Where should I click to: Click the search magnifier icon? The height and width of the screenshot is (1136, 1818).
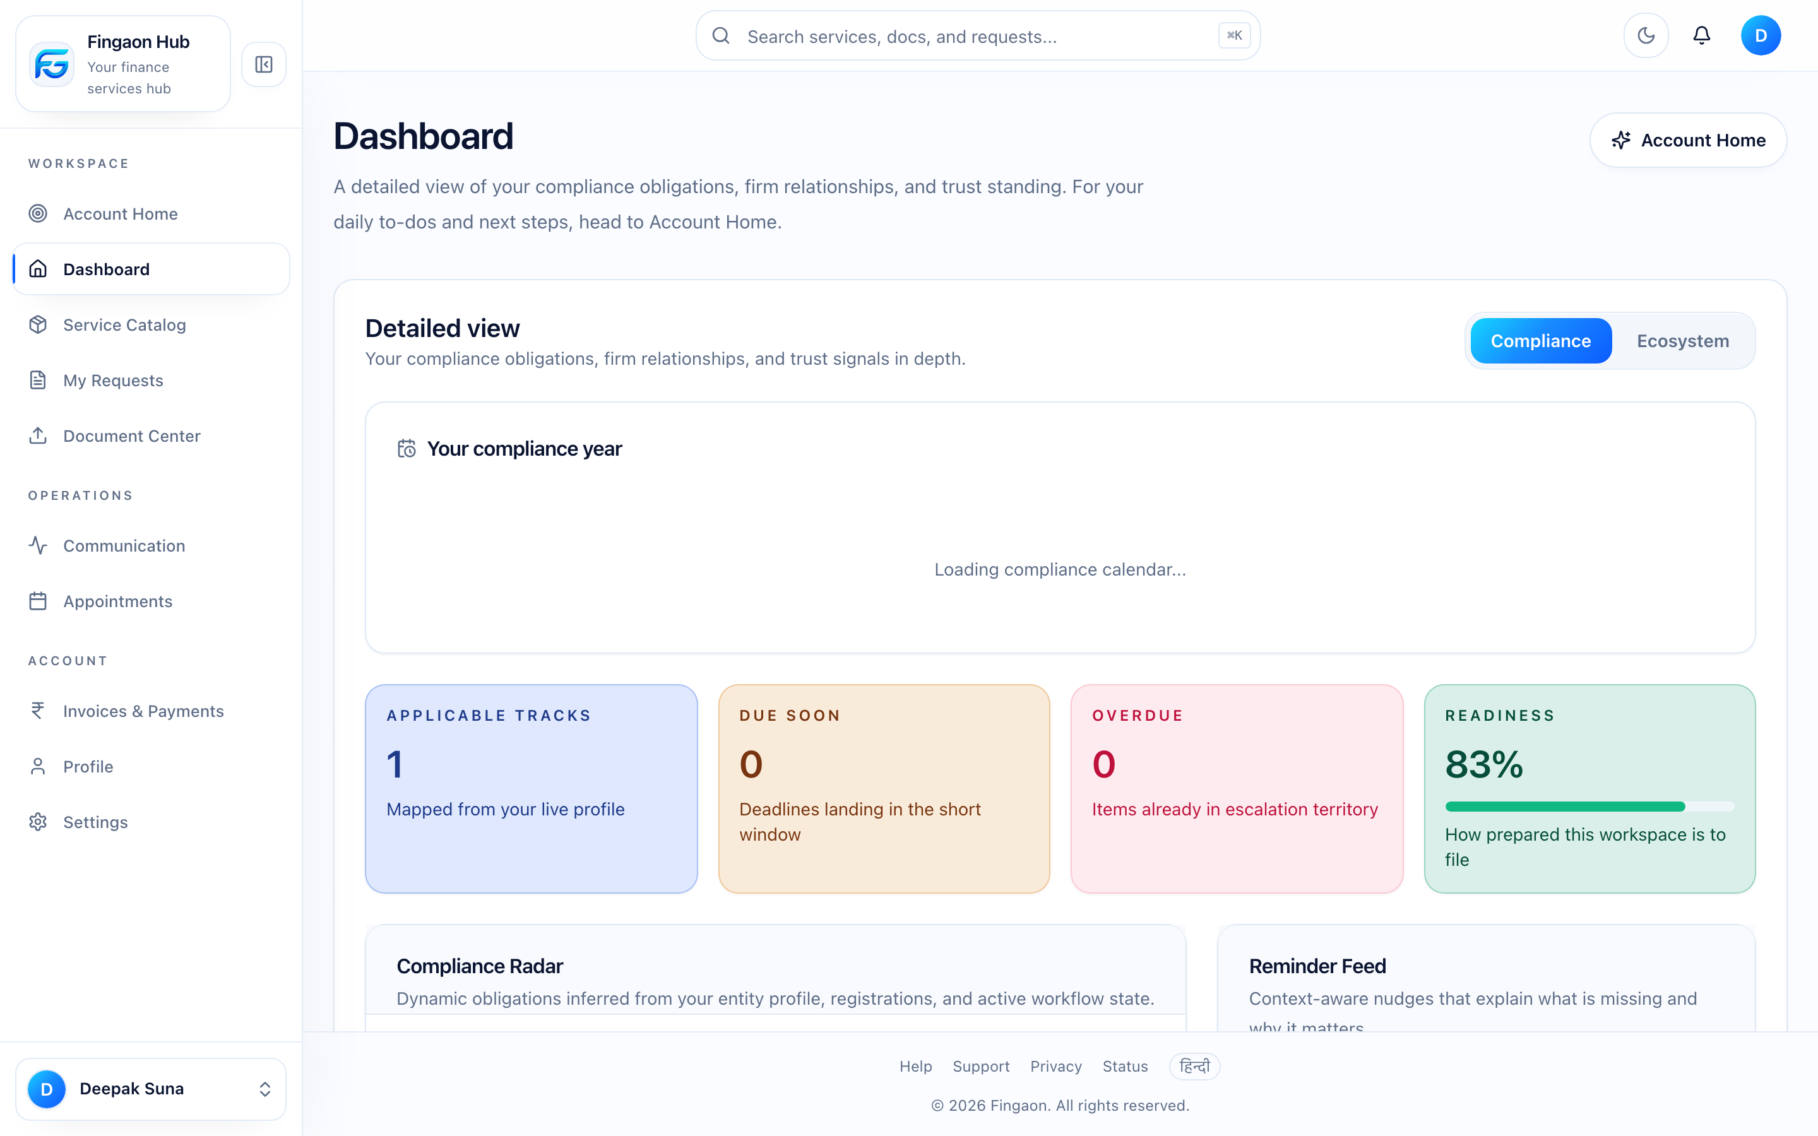720,36
